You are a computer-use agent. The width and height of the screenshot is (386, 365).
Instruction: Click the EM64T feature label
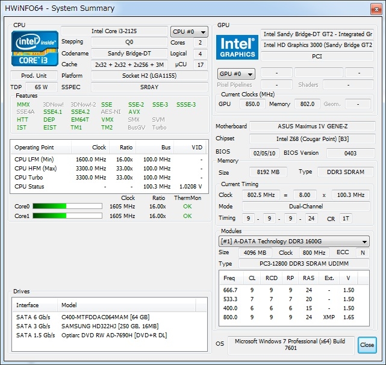(80, 120)
